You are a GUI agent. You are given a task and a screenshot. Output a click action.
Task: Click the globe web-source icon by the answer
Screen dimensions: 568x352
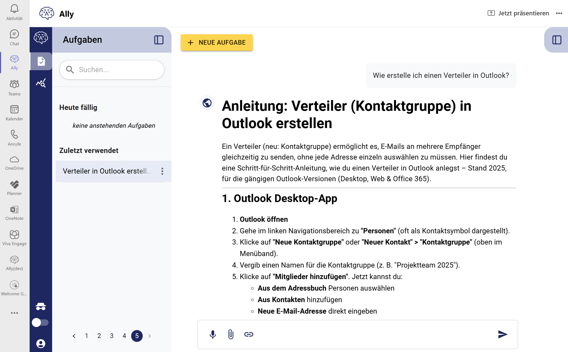[207, 103]
